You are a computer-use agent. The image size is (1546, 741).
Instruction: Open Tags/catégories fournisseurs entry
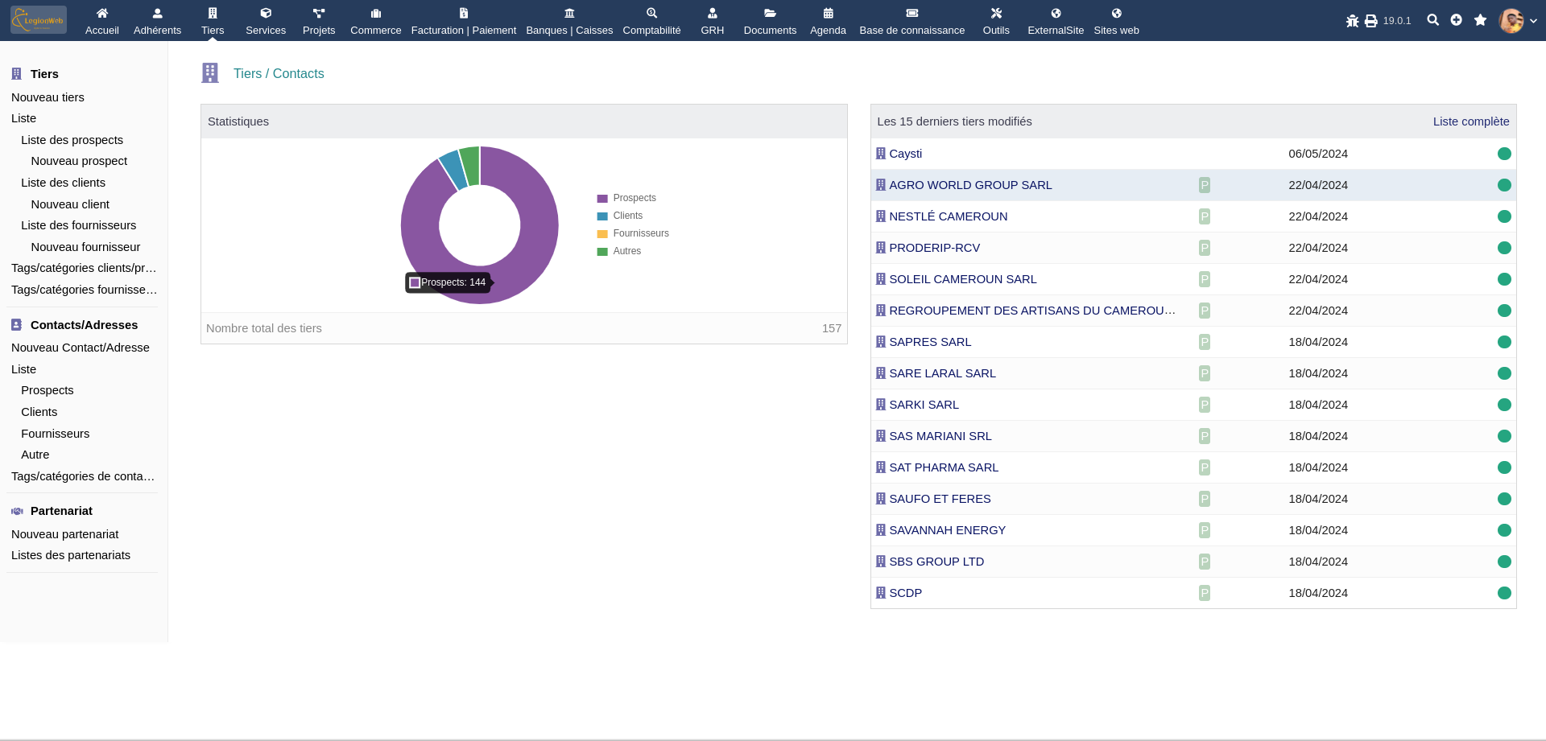coord(84,290)
